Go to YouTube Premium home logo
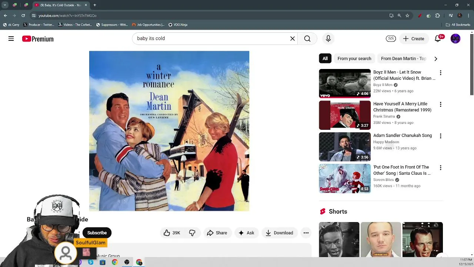 coord(38,39)
